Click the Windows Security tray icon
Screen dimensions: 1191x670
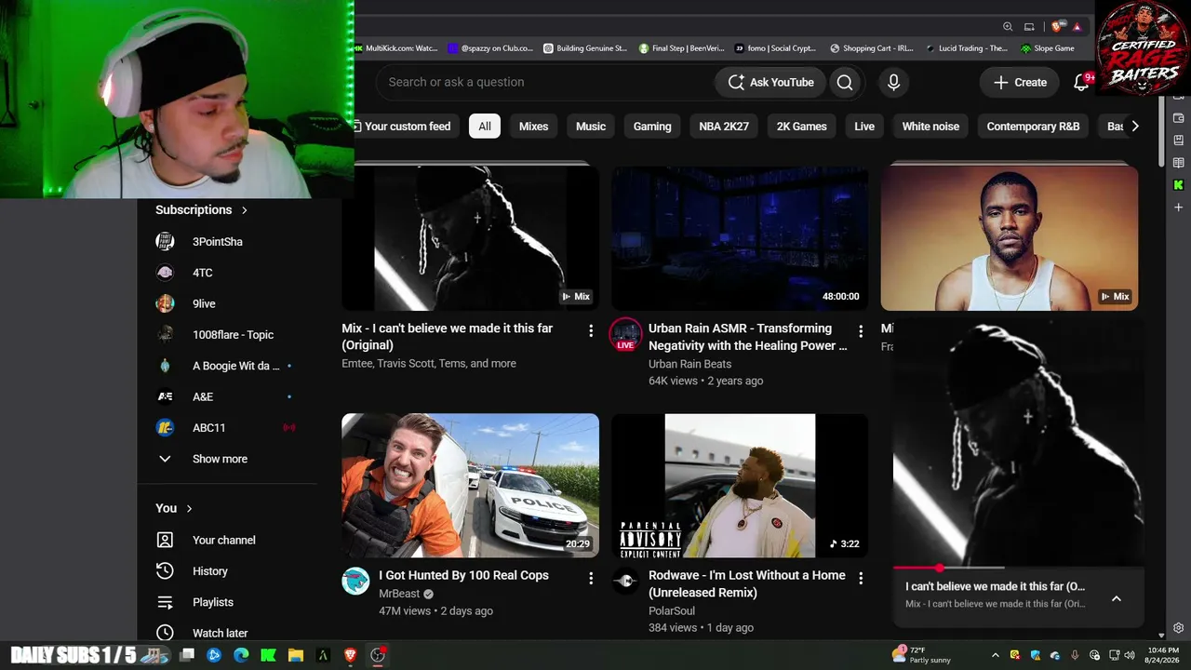[x=1035, y=655]
